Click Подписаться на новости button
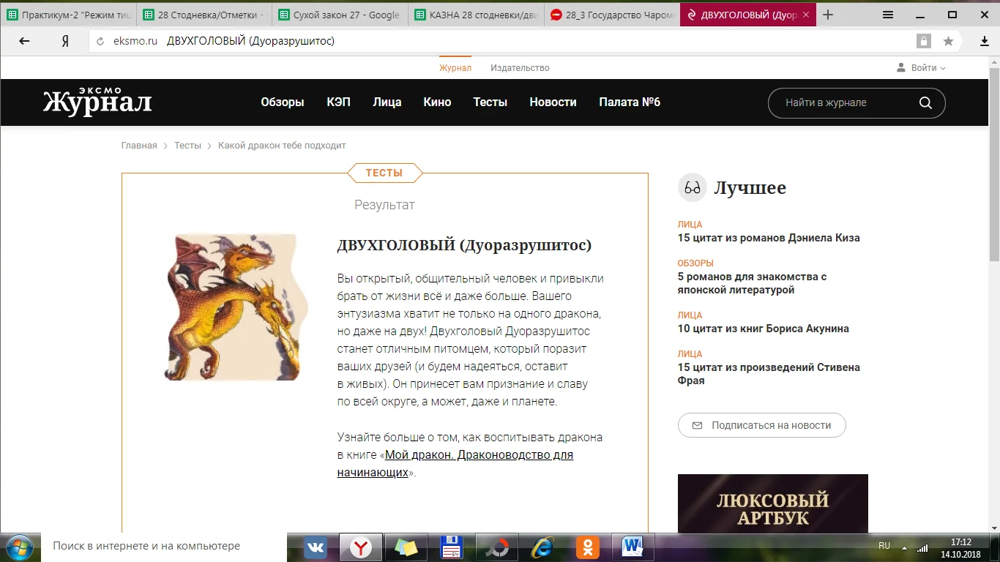The height and width of the screenshot is (562, 1000). click(x=762, y=425)
